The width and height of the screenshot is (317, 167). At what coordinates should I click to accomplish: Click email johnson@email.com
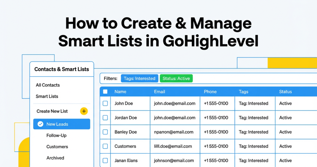(x=174, y=161)
